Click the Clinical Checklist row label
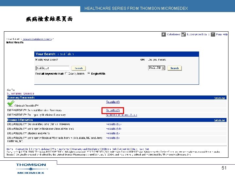The width and height of the screenshot is (235, 176). pyautogui.click(x=26, y=106)
